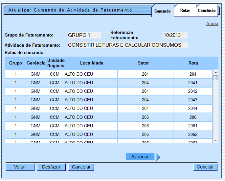Viewport: 225px width, 181px height.
Task: Click the Atividade de Faturamento field
Action: 127,45
